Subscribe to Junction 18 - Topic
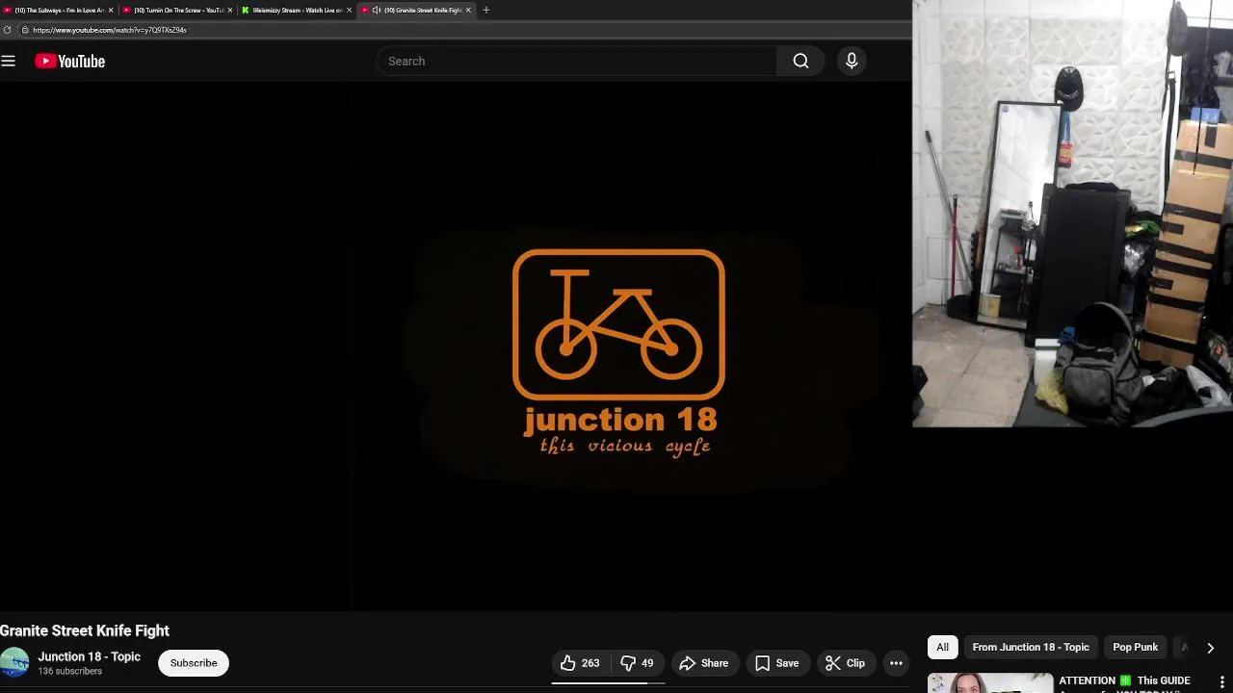This screenshot has height=693, width=1233. click(x=194, y=663)
